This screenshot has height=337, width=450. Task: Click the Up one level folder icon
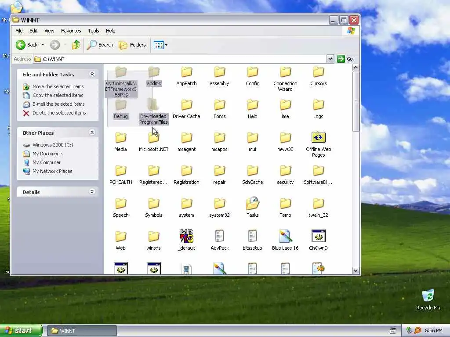pos(76,45)
